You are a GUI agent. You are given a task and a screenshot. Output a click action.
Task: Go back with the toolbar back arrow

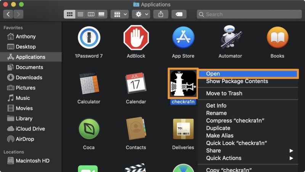[8, 14]
